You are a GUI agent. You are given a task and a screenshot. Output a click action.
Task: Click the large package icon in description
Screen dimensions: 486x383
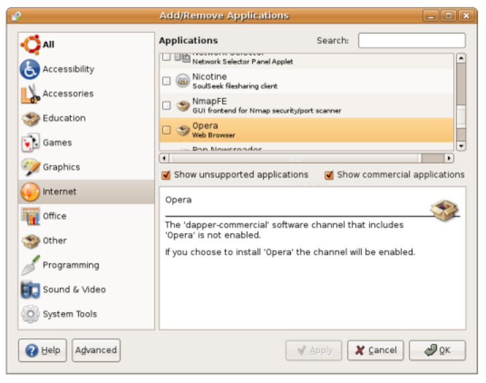pyautogui.click(x=444, y=210)
